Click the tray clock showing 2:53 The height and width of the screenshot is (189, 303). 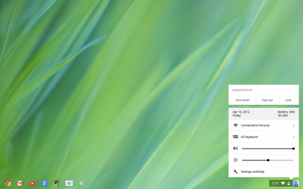click(x=275, y=183)
